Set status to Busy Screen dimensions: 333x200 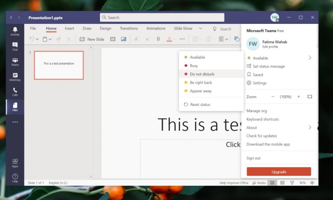pyautogui.click(x=211, y=66)
